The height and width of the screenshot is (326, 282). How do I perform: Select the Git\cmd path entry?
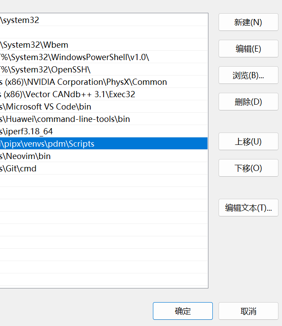pos(104,168)
